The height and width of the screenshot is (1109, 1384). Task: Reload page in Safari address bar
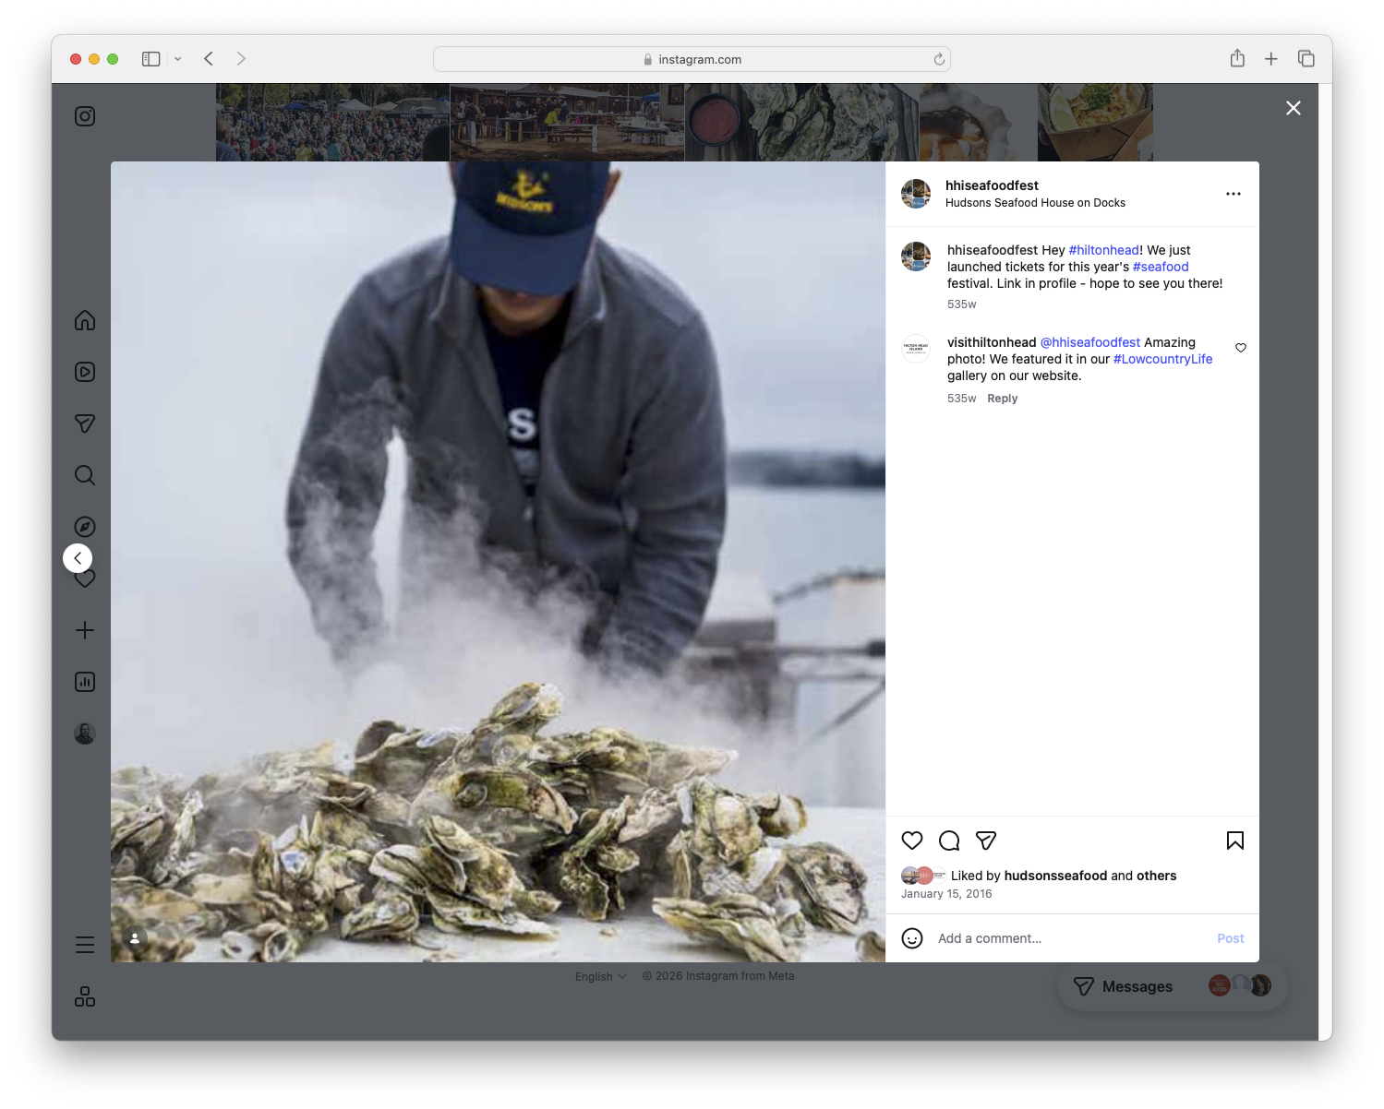pyautogui.click(x=939, y=59)
